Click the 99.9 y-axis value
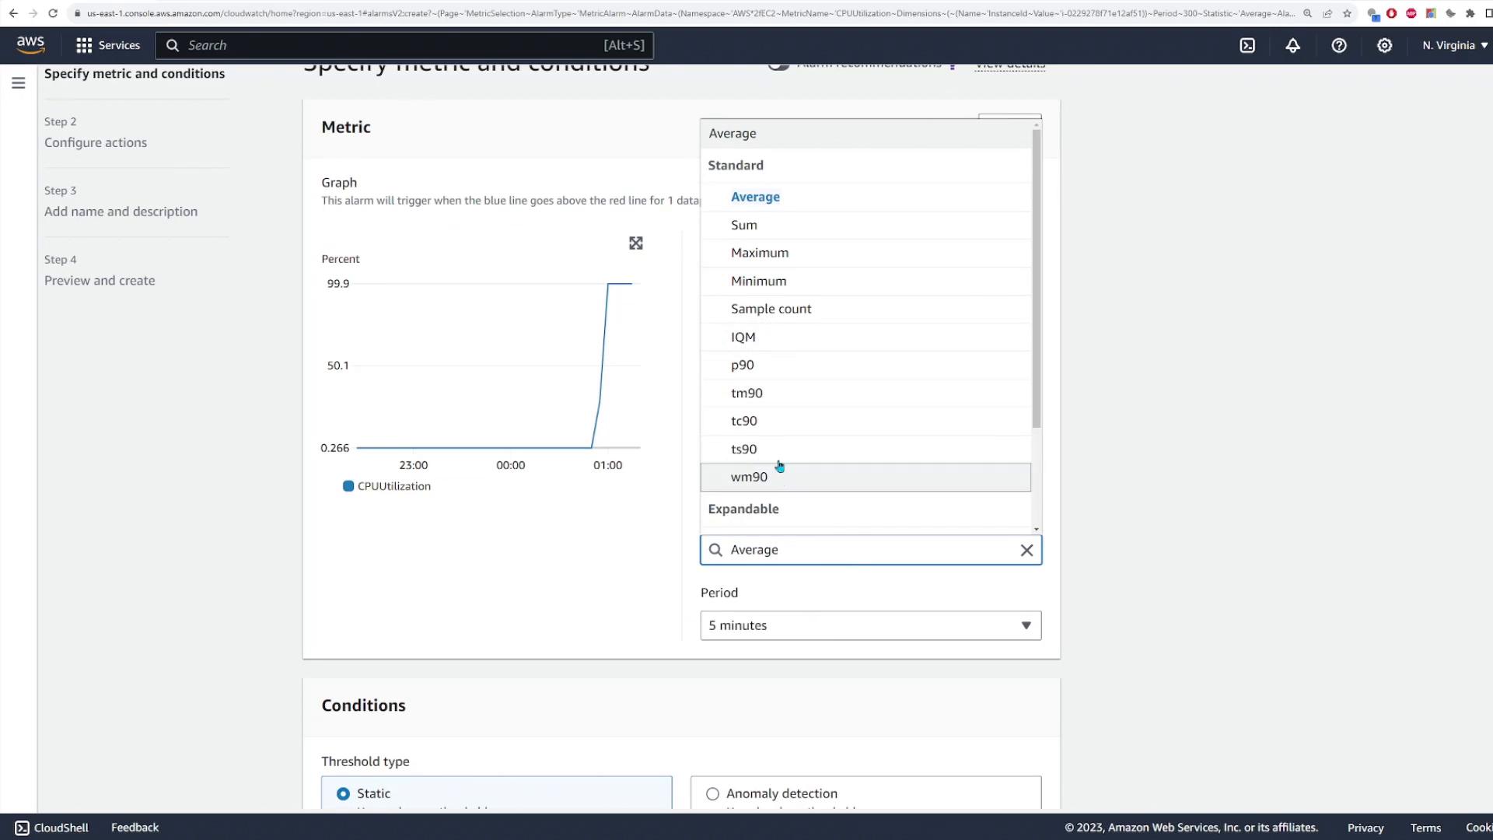 [338, 283]
